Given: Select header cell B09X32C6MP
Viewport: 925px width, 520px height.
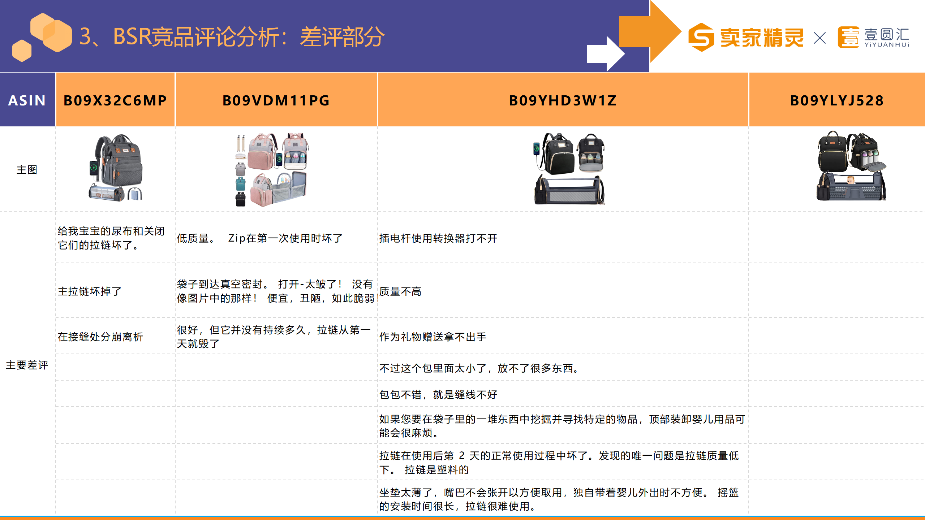Looking at the screenshot, I should 115,100.
